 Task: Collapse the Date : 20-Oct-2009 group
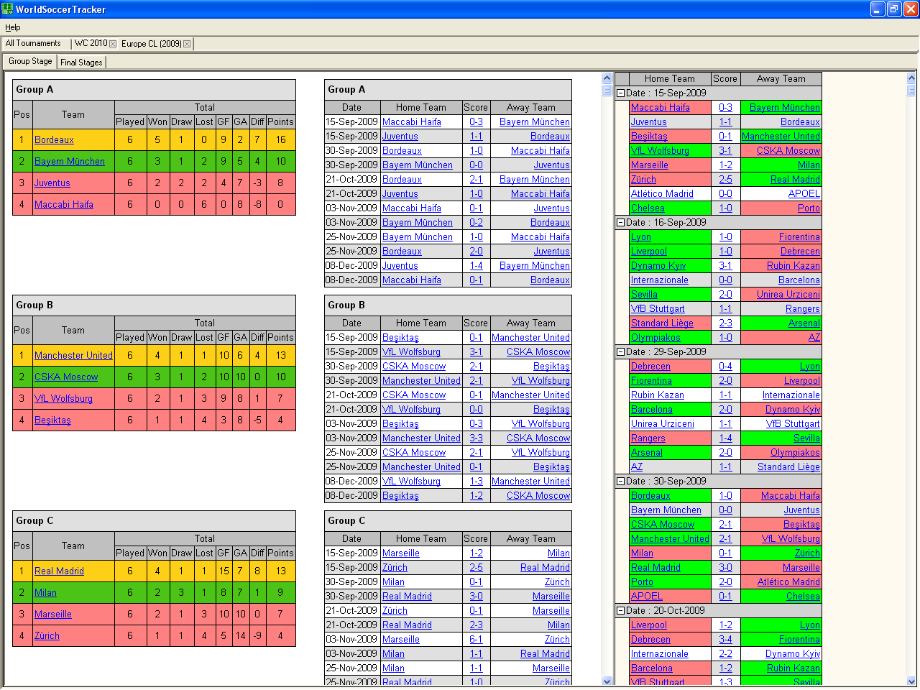click(x=620, y=610)
